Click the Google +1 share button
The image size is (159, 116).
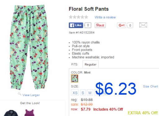(121, 25)
